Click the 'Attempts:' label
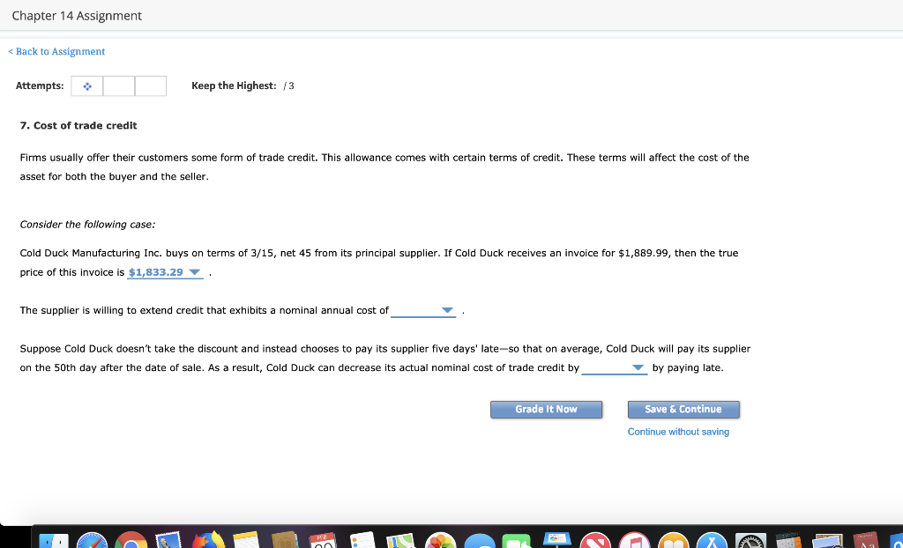 point(40,85)
